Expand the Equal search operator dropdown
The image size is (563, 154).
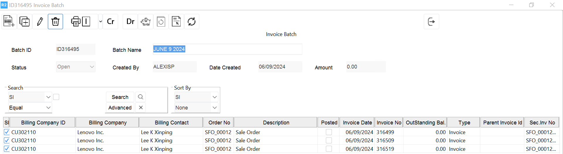30,108
